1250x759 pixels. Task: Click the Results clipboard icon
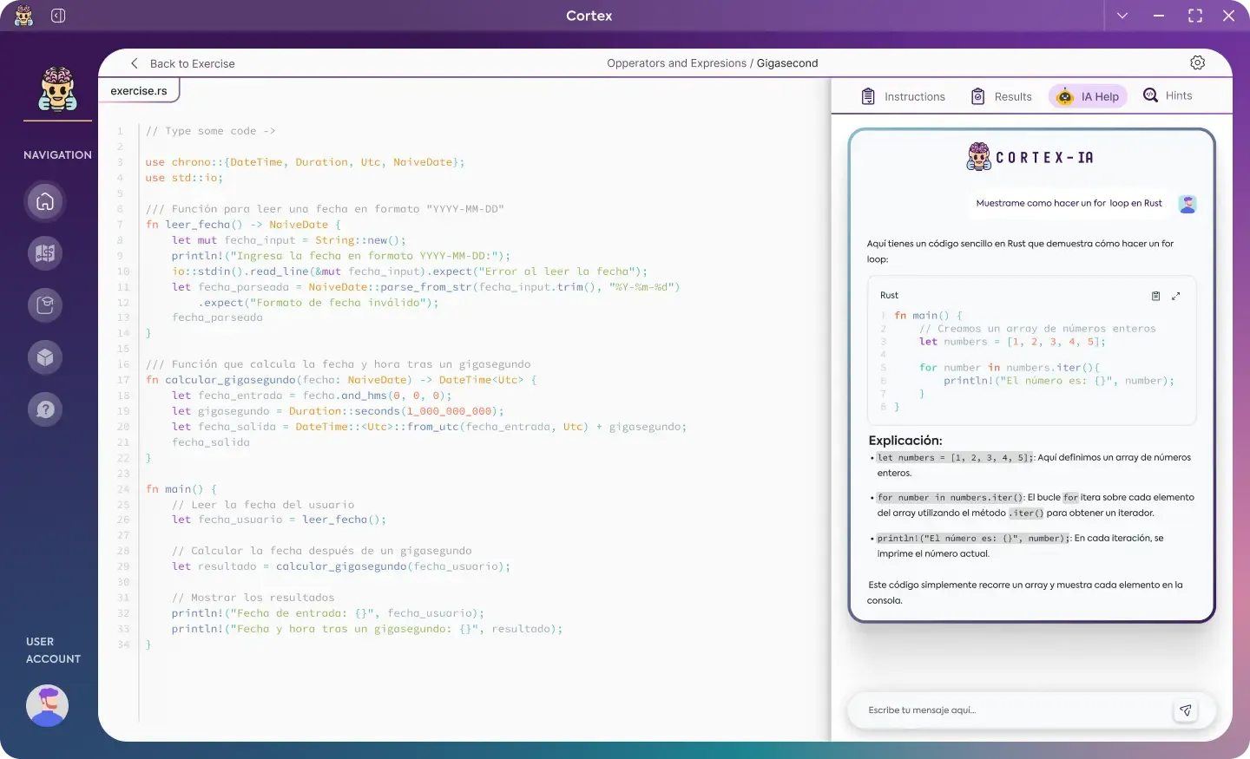pos(977,96)
